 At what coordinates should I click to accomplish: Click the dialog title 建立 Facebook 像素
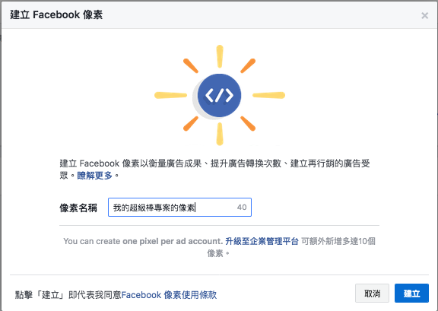(56, 14)
